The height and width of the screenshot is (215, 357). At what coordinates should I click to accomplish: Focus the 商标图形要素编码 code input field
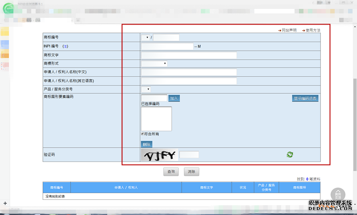(x=154, y=98)
